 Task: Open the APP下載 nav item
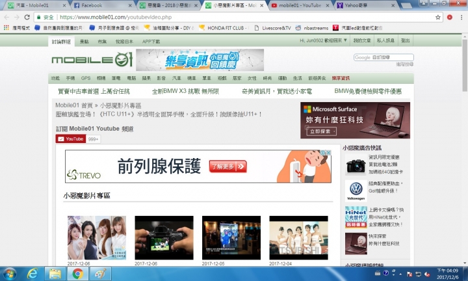click(x=151, y=42)
